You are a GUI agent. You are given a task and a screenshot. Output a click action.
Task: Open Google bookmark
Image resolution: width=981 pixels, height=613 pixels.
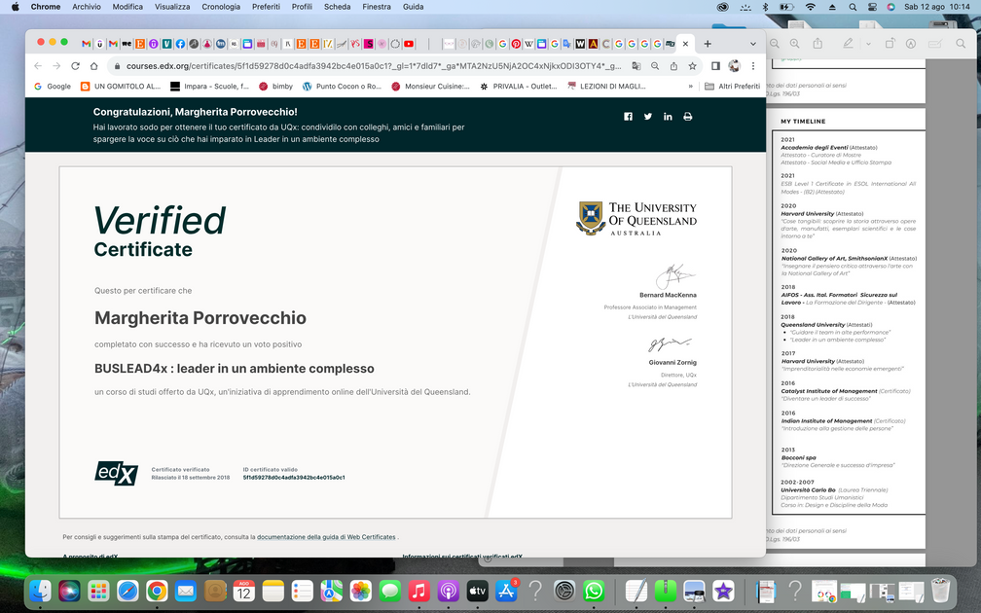pos(53,87)
